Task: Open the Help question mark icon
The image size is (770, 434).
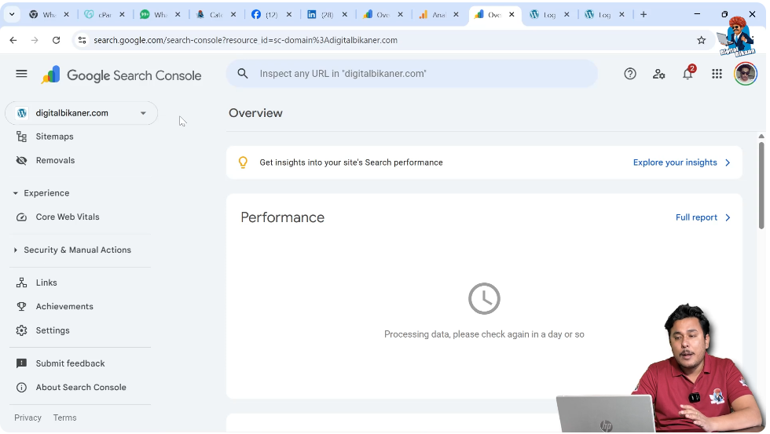Action: point(630,74)
